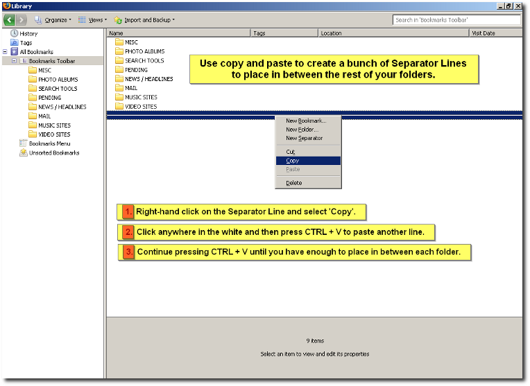
Task: Sort by the Name column header
Action: [x=178, y=33]
